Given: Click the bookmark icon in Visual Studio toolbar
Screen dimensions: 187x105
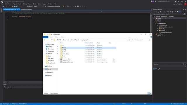Looking at the screenshot, I should (x=78, y=6).
